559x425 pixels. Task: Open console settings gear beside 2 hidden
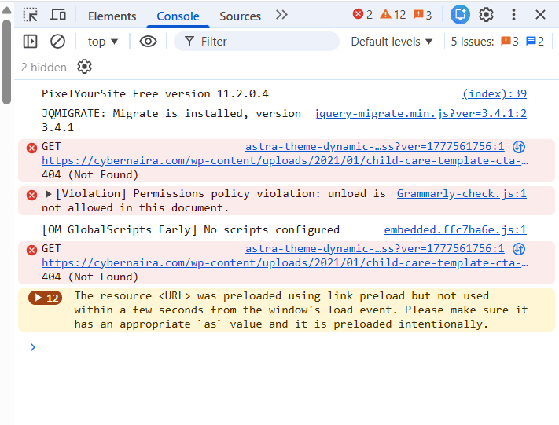coord(84,67)
